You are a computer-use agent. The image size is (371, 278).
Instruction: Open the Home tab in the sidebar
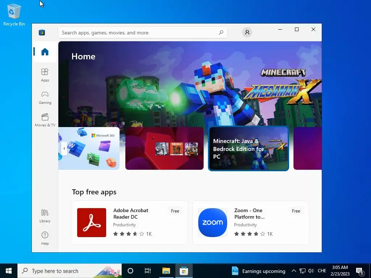[45, 52]
